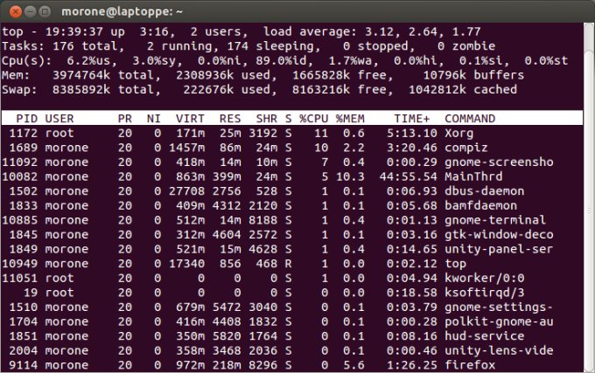Image resolution: width=595 pixels, height=373 pixels.
Task: Click the unity-panel-ser command name
Action: click(x=499, y=249)
